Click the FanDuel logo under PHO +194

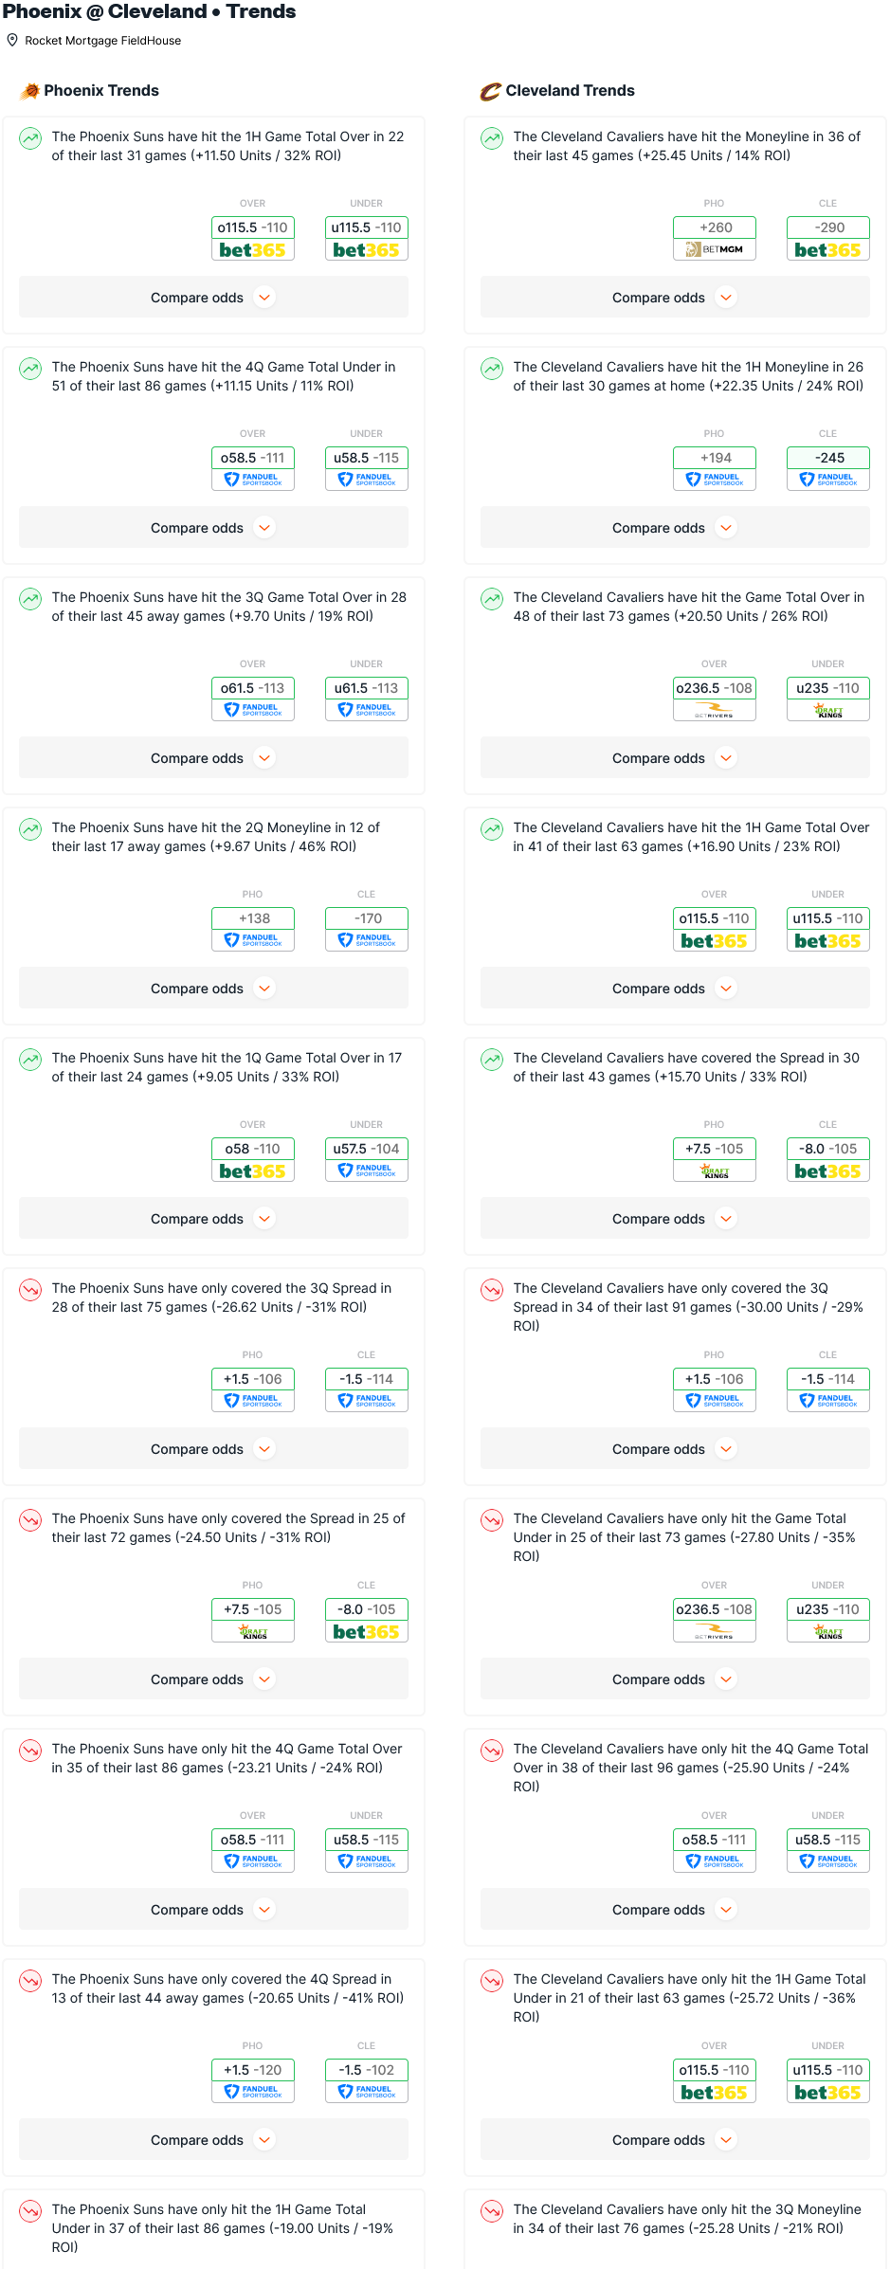tap(715, 481)
